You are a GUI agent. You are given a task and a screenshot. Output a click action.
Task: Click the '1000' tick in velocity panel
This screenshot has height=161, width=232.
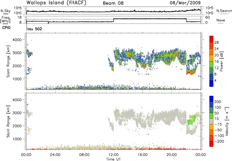18,139
